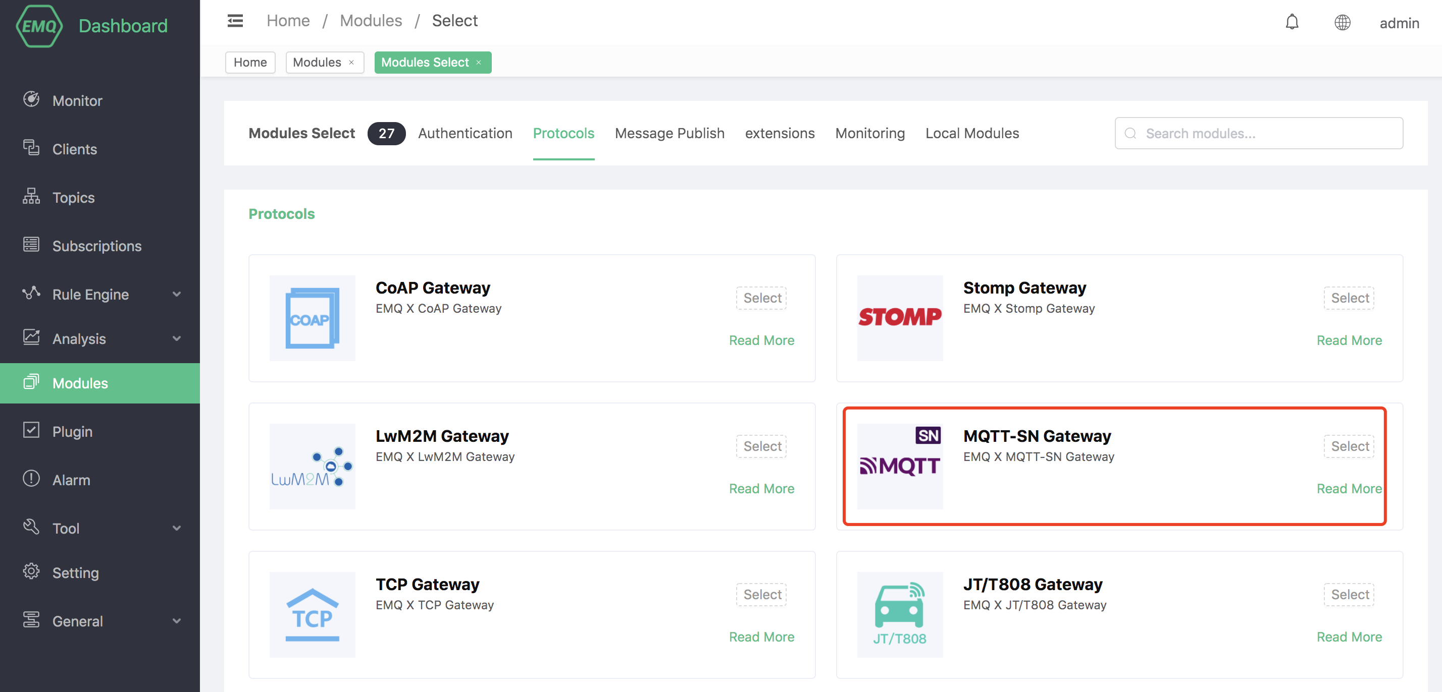The height and width of the screenshot is (692, 1442).
Task: Click the Monitor sidebar icon
Action: [31, 99]
